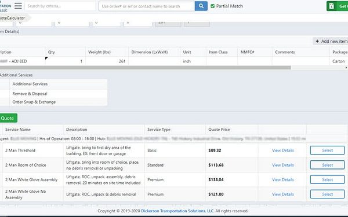
Task: Click the 2 Man Threshold service name
Action: [x=20, y=150]
